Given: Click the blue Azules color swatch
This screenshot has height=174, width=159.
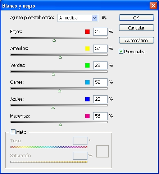Looking at the screenshot, I should click(x=87, y=99).
